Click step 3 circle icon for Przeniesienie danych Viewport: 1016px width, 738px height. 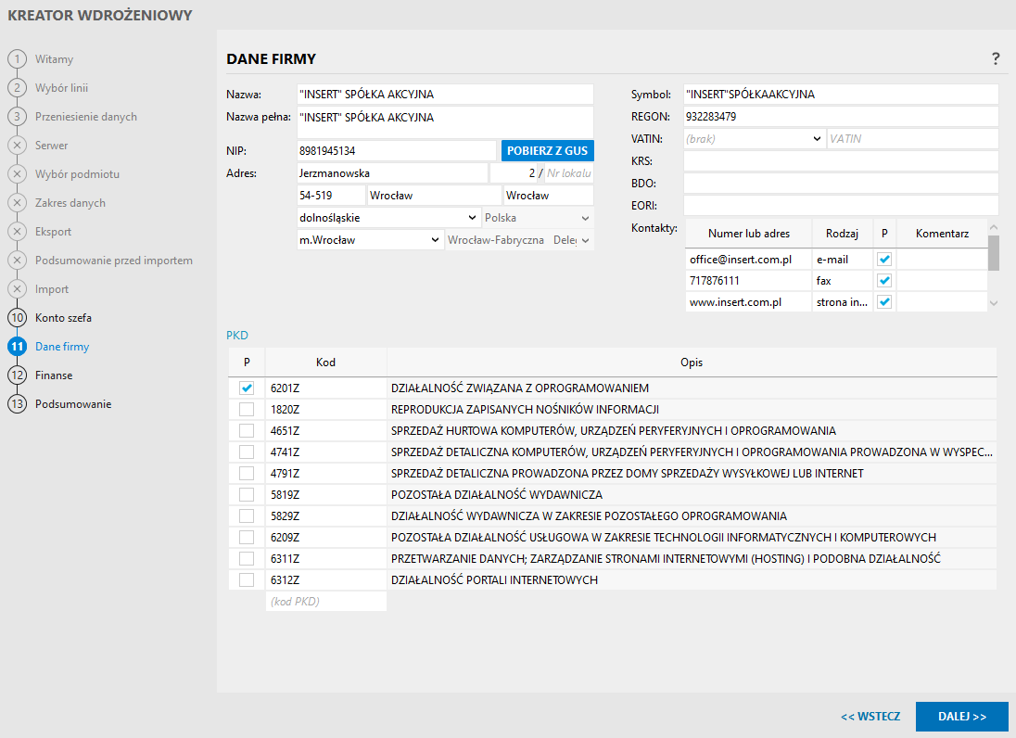[x=18, y=117]
